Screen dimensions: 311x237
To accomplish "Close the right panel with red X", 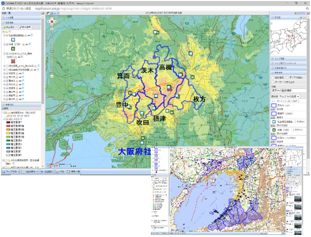I will coord(308,13).
